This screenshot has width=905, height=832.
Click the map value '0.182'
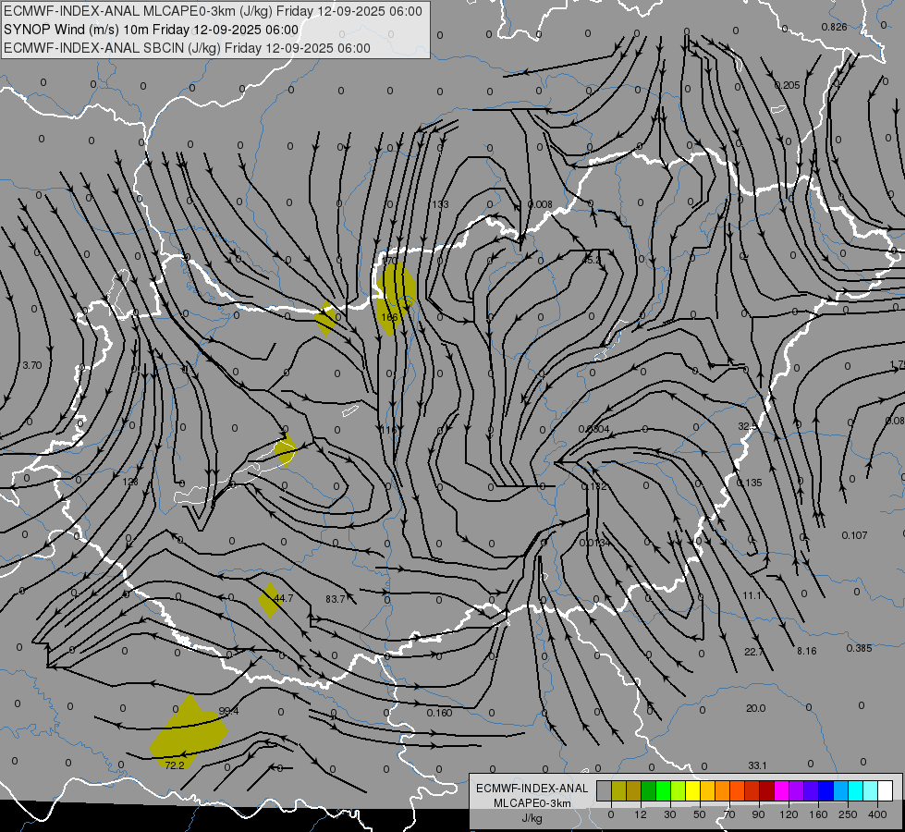(x=593, y=487)
